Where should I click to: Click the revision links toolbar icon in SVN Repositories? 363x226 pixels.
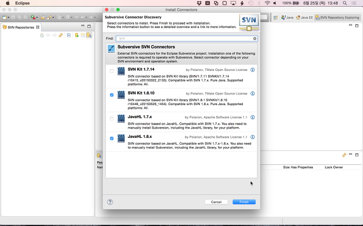point(83,35)
